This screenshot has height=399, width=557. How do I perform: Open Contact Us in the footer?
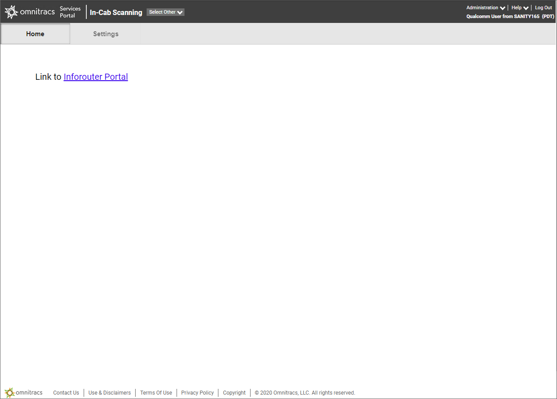tap(66, 393)
